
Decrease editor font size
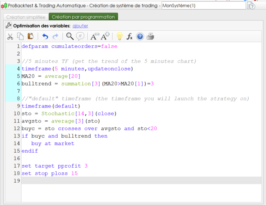click(x=95, y=36)
